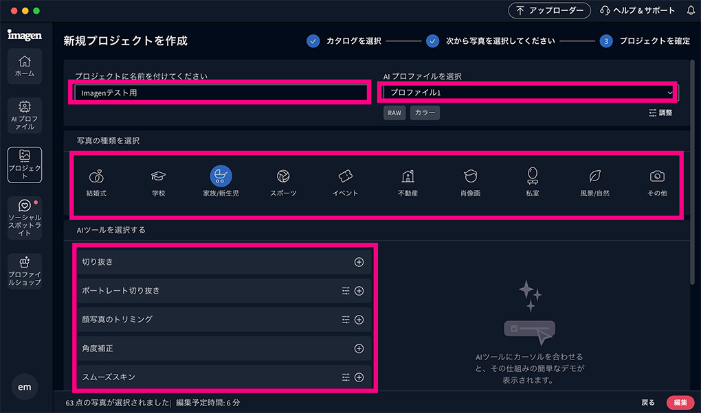
Task: Select the 結婚式 wedding photo type icon
Action: point(96,177)
